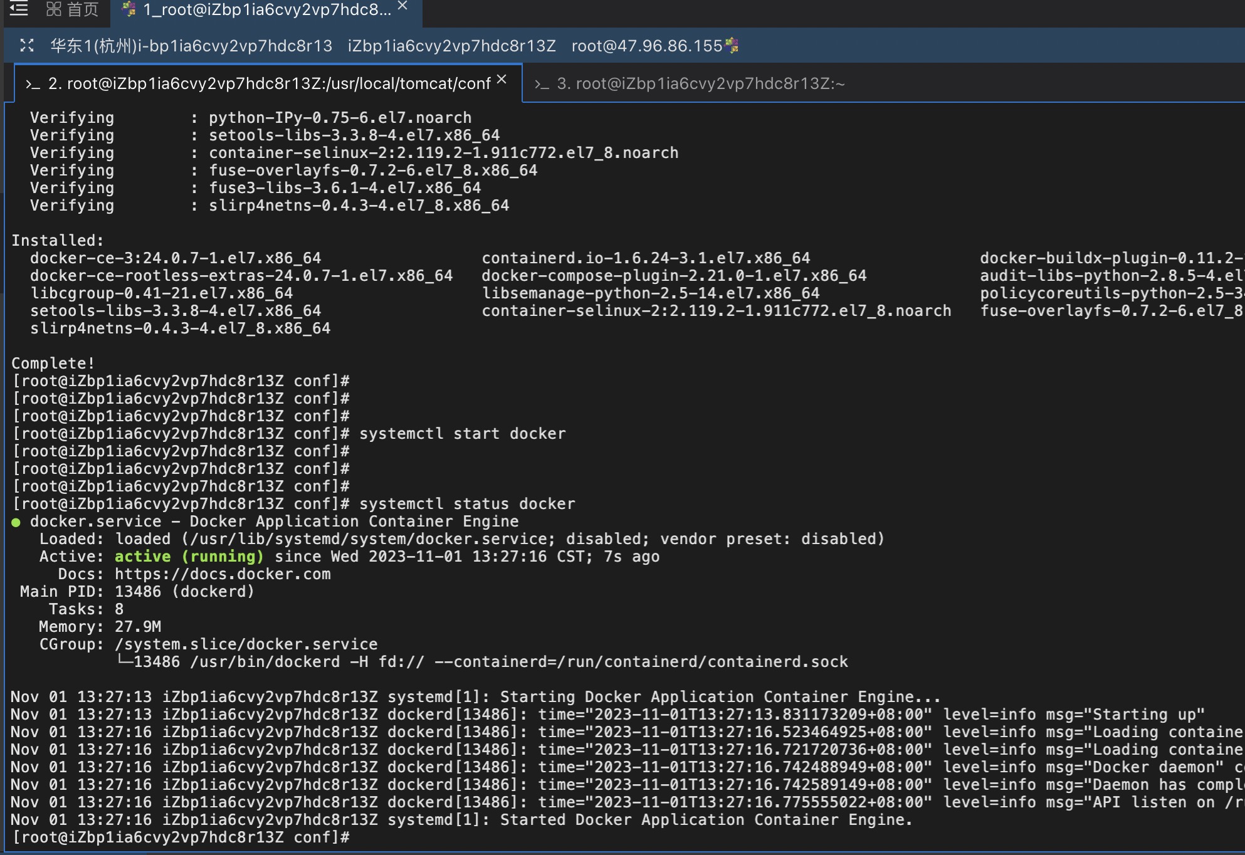
Task: Click the docker-ce-3:24.0.7-1.el7.x86_64 package entry
Action: 176,258
